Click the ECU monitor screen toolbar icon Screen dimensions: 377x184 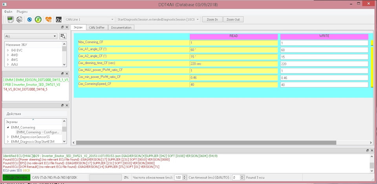point(10,20)
